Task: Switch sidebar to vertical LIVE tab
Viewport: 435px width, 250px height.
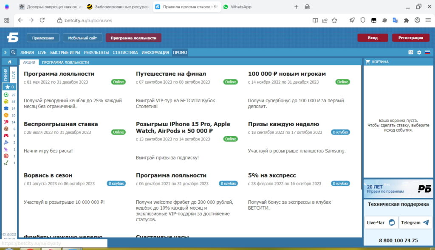Action: point(14,74)
